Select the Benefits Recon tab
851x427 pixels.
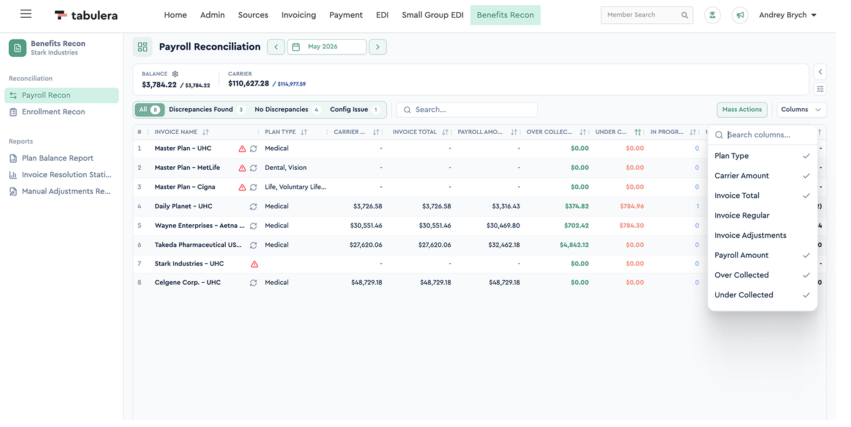pos(505,15)
